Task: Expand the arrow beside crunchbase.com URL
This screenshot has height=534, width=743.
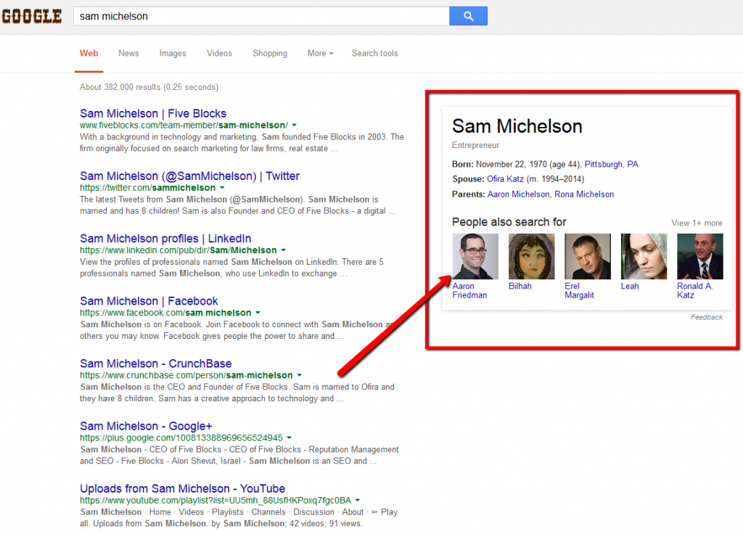Action: tap(300, 375)
